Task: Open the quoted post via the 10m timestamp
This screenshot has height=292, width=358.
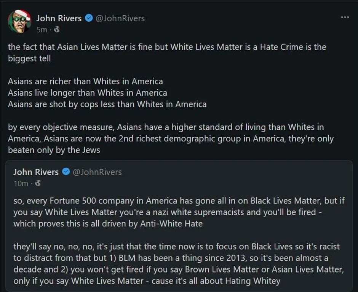Action: coord(21,183)
